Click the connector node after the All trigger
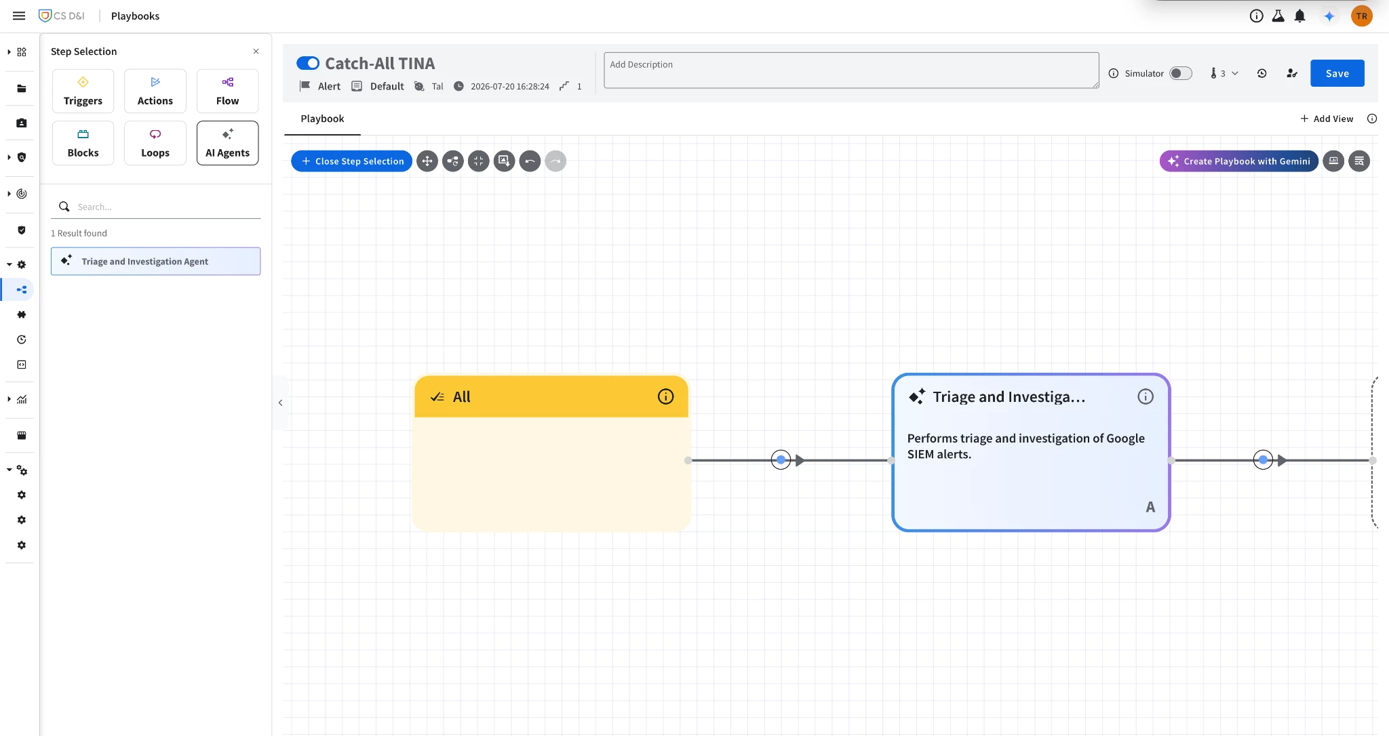 click(x=781, y=460)
